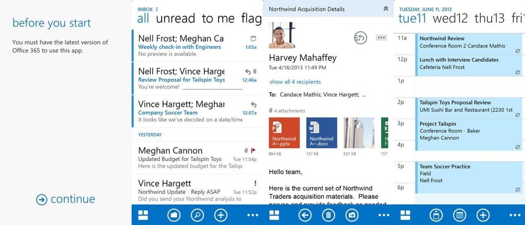Select the wed12 day tab
The height and width of the screenshot is (225, 525).
coord(450,18)
